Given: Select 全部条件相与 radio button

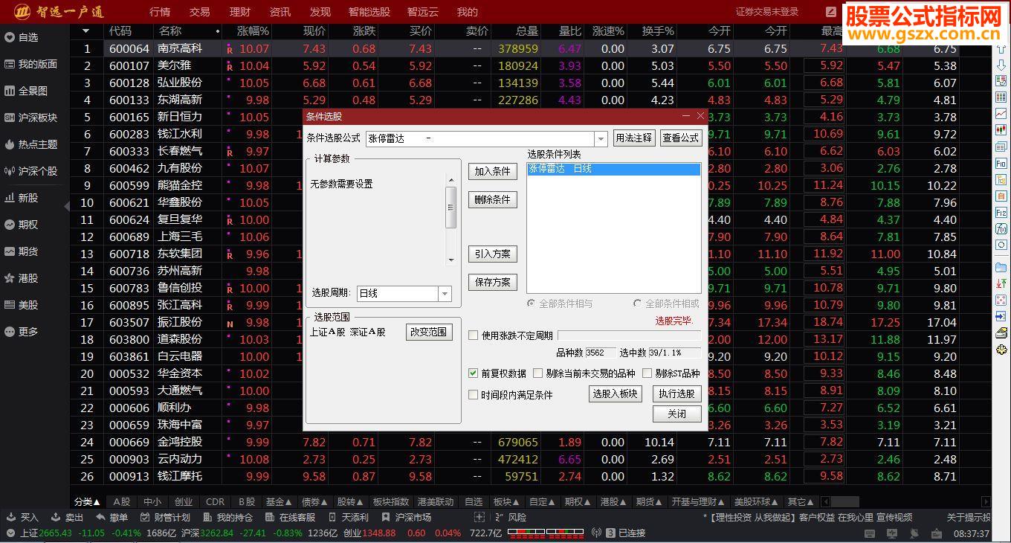Looking at the screenshot, I should coord(531,303).
